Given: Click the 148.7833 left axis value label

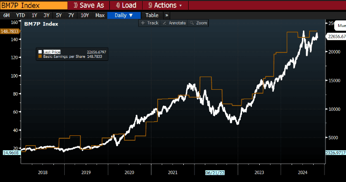Looking at the screenshot, I should coord(9,31).
